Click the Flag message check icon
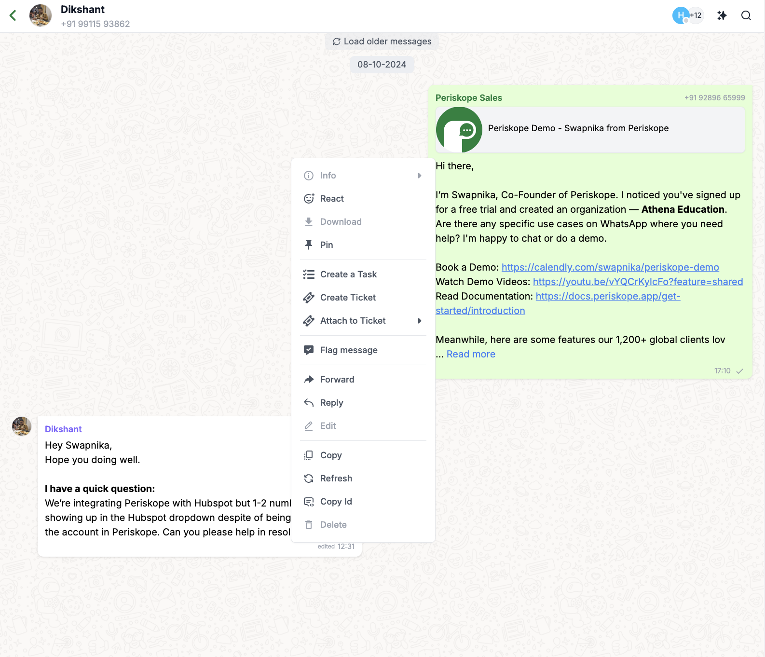The width and height of the screenshot is (765, 657). (x=309, y=350)
